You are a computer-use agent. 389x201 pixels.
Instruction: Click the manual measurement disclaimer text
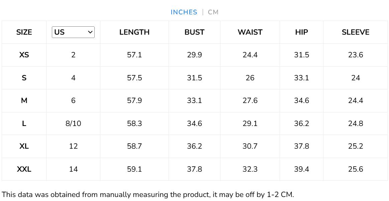[x=148, y=195]
